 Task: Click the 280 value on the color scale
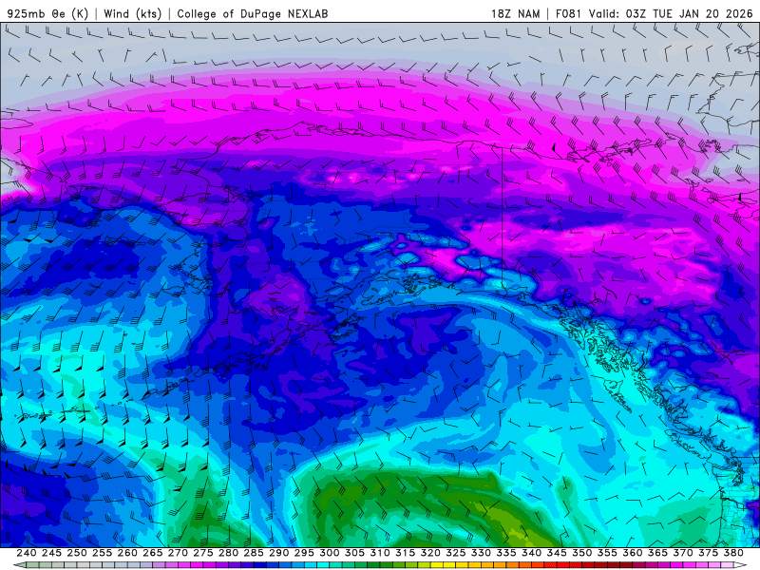tap(228, 553)
